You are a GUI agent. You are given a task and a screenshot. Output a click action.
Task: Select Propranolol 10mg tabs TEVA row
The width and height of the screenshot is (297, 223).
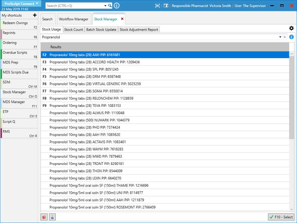tap(165, 105)
